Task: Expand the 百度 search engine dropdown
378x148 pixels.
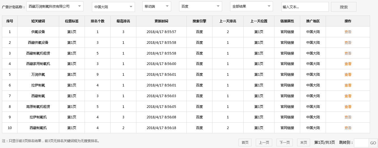Action: click(x=201, y=6)
